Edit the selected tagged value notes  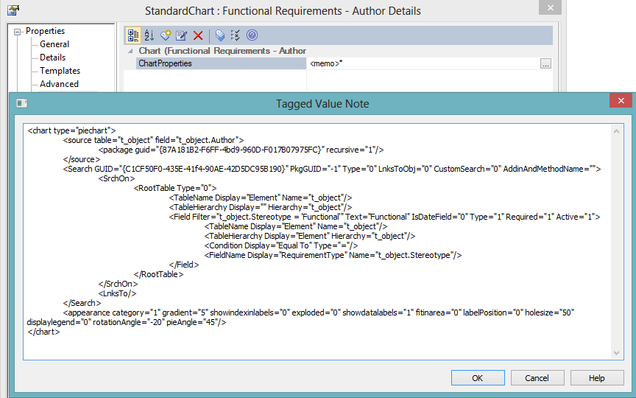[x=182, y=35]
